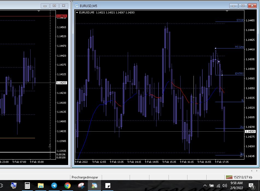
Task: Select the ENTRY line label
Action: 239,74
